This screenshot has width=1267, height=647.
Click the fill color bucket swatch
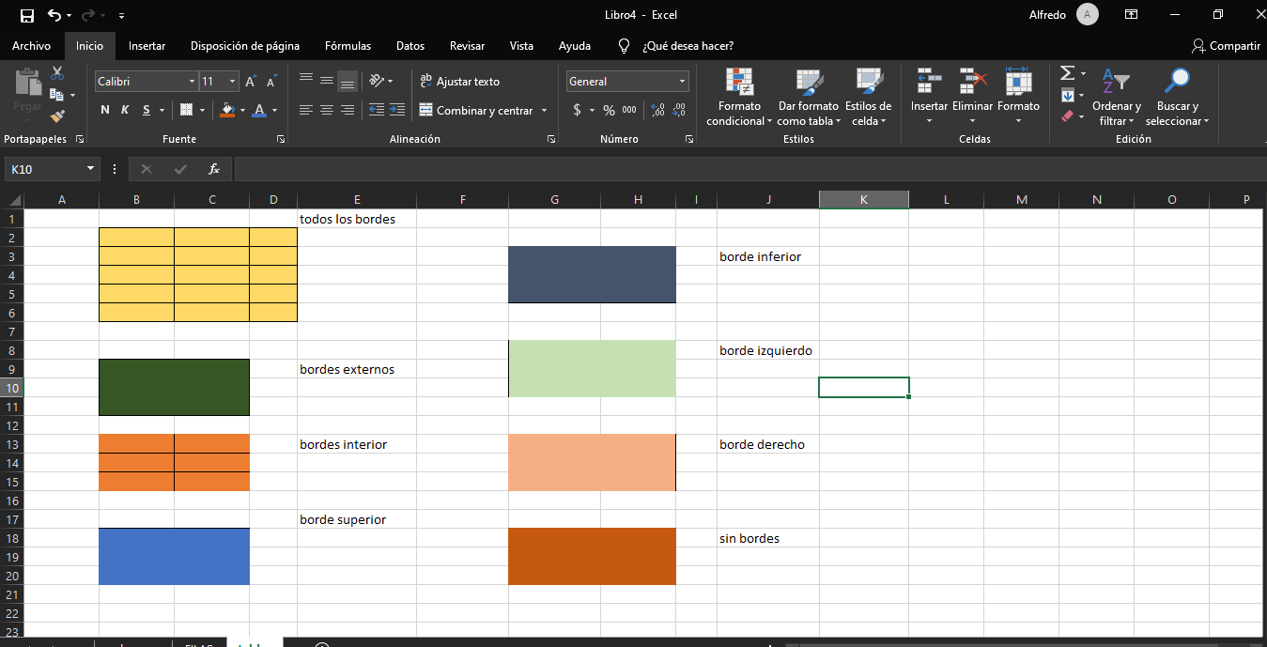coord(227,110)
